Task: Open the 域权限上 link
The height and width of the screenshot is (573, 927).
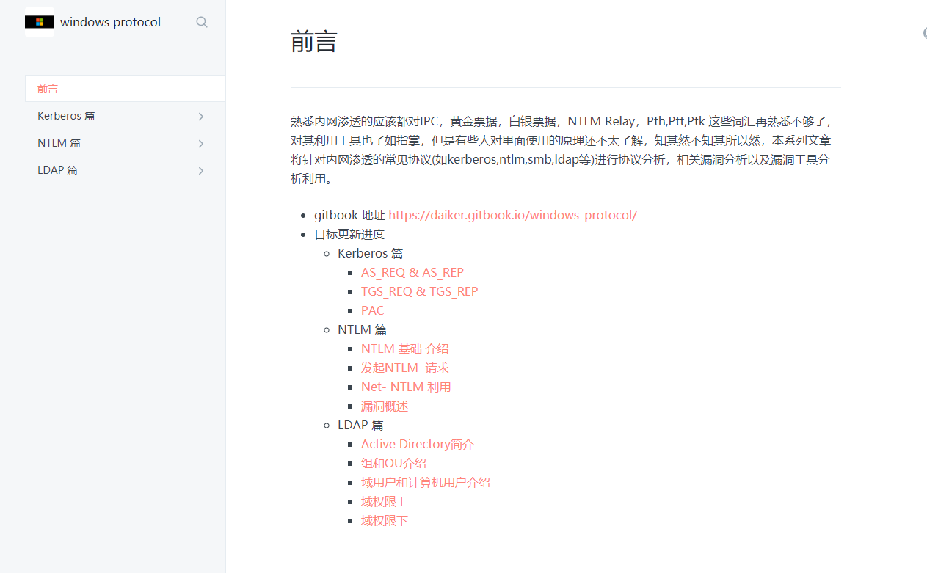Action: pyautogui.click(x=385, y=501)
